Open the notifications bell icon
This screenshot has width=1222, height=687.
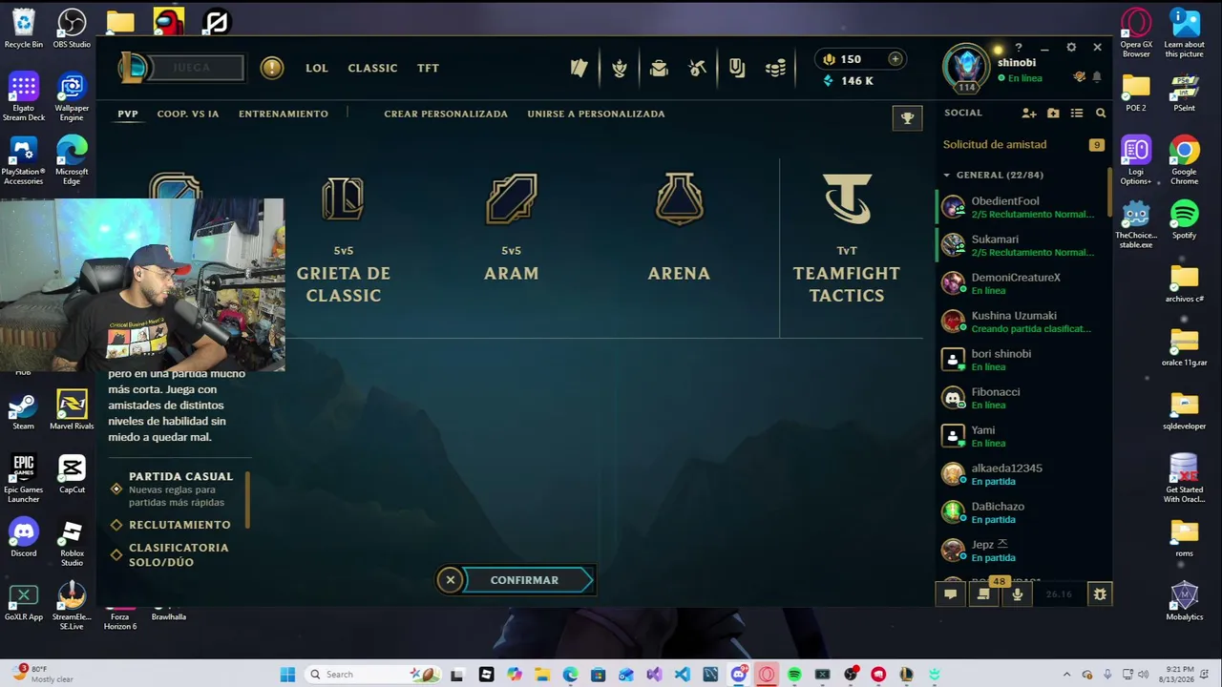coord(1097,77)
